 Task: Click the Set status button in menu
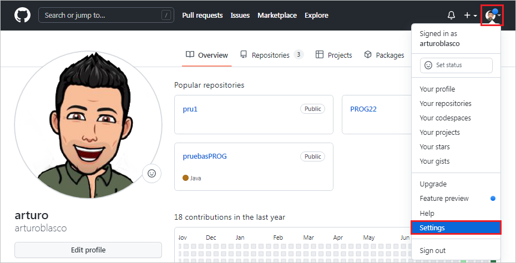(x=456, y=65)
